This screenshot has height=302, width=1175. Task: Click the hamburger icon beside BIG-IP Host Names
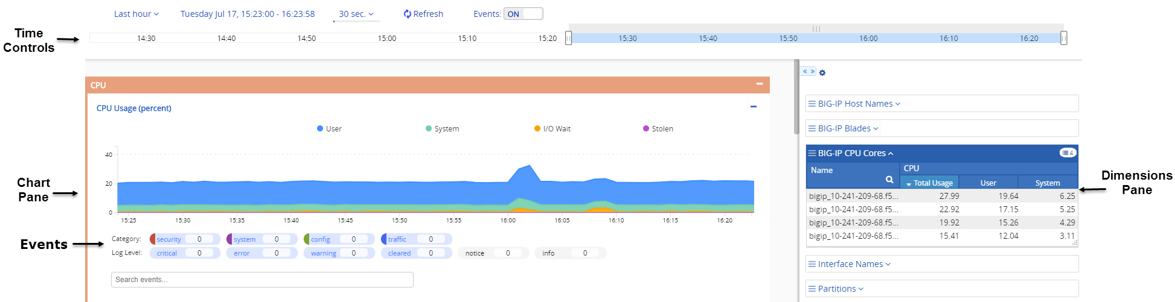(812, 104)
